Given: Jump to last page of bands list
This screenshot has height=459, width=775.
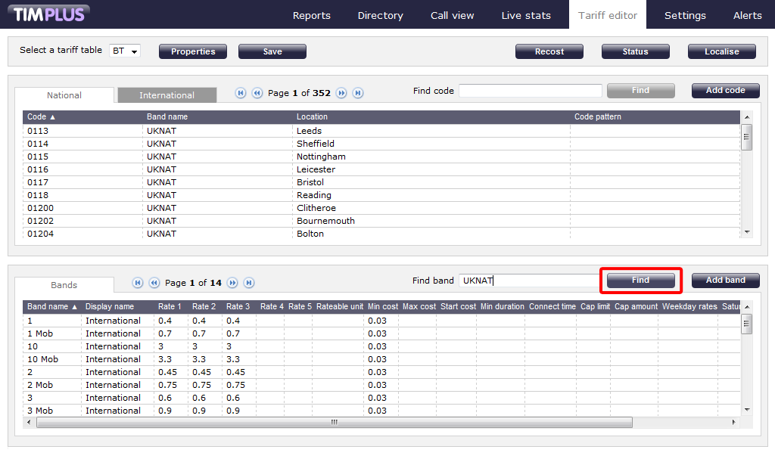Looking at the screenshot, I should [249, 283].
